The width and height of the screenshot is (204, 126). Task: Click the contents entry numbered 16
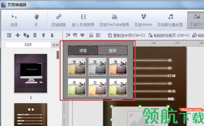[153, 68]
